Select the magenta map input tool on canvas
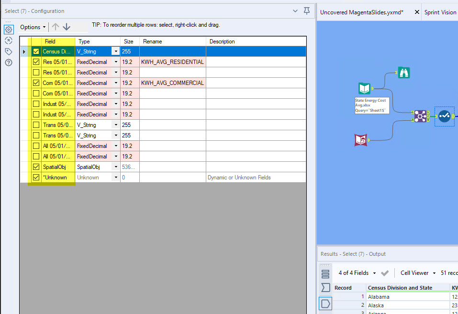Screen dimensions: 458x314 point(361,139)
